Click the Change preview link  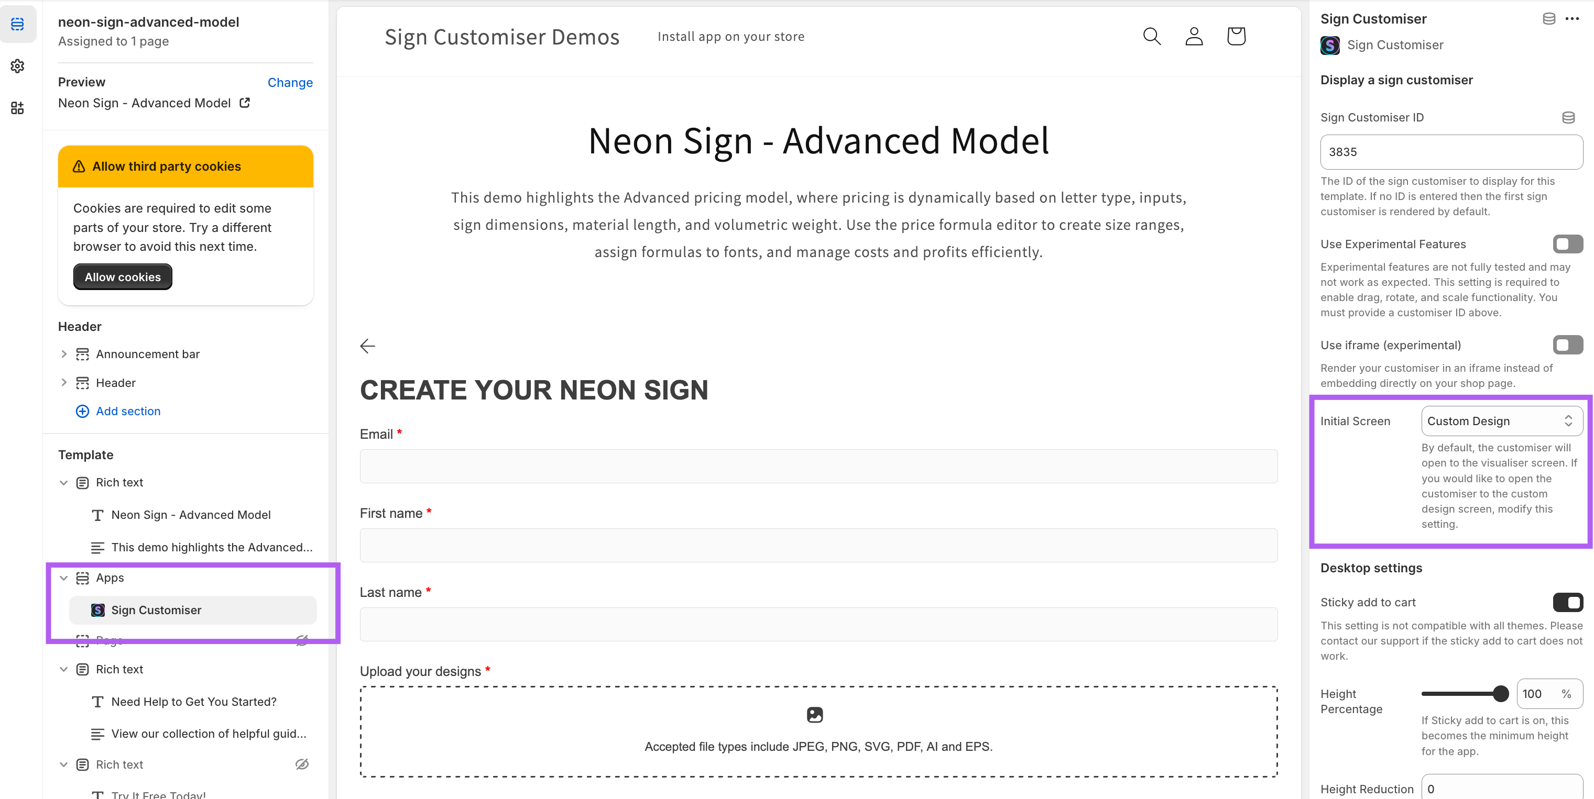click(290, 82)
